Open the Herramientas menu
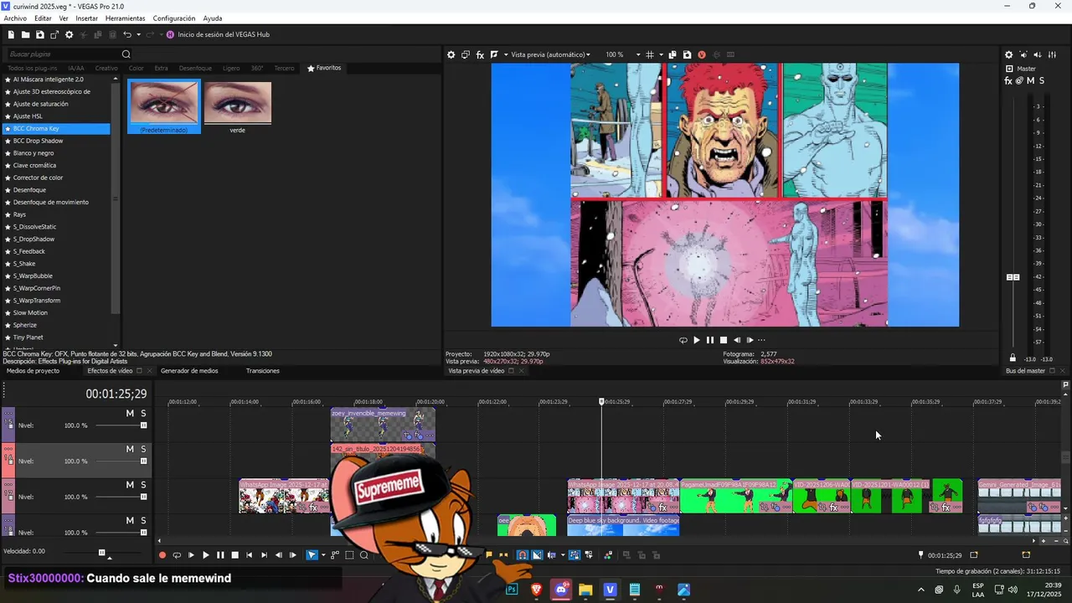 point(125,18)
